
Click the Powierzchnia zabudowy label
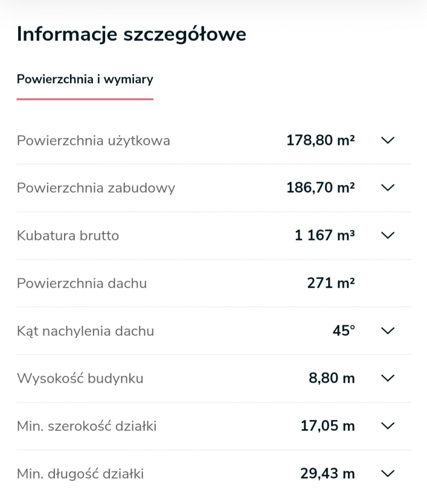pos(96,188)
